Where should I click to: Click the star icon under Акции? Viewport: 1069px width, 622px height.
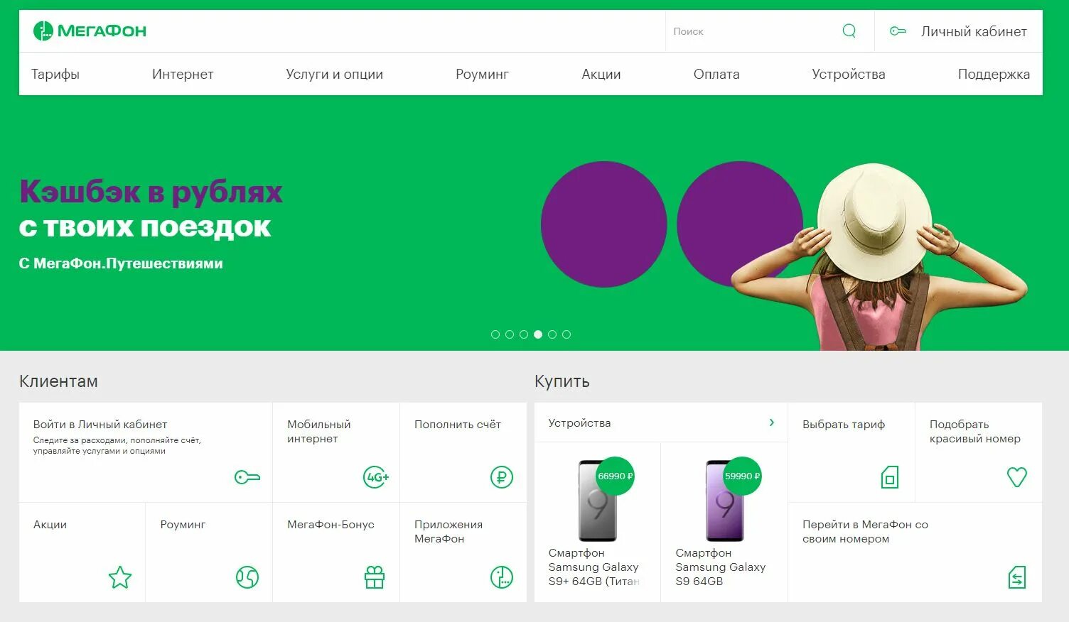point(120,577)
